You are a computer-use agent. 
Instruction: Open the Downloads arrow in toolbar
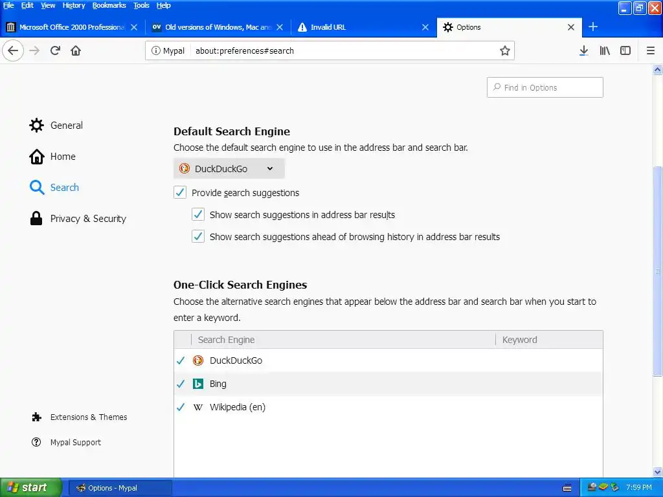[x=583, y=50]
